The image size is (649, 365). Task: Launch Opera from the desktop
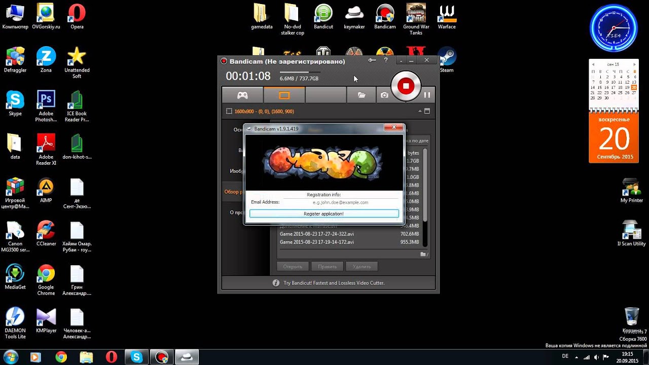[77, 17]
